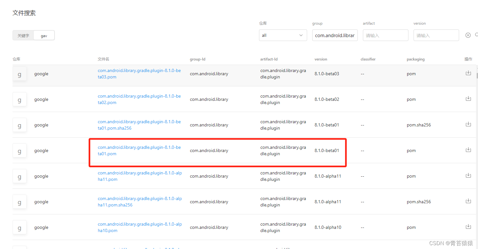Image resolution: width=478 pixels, height=249 pixels.
Task: Focus the artifact input field
Action: [386, 35]
